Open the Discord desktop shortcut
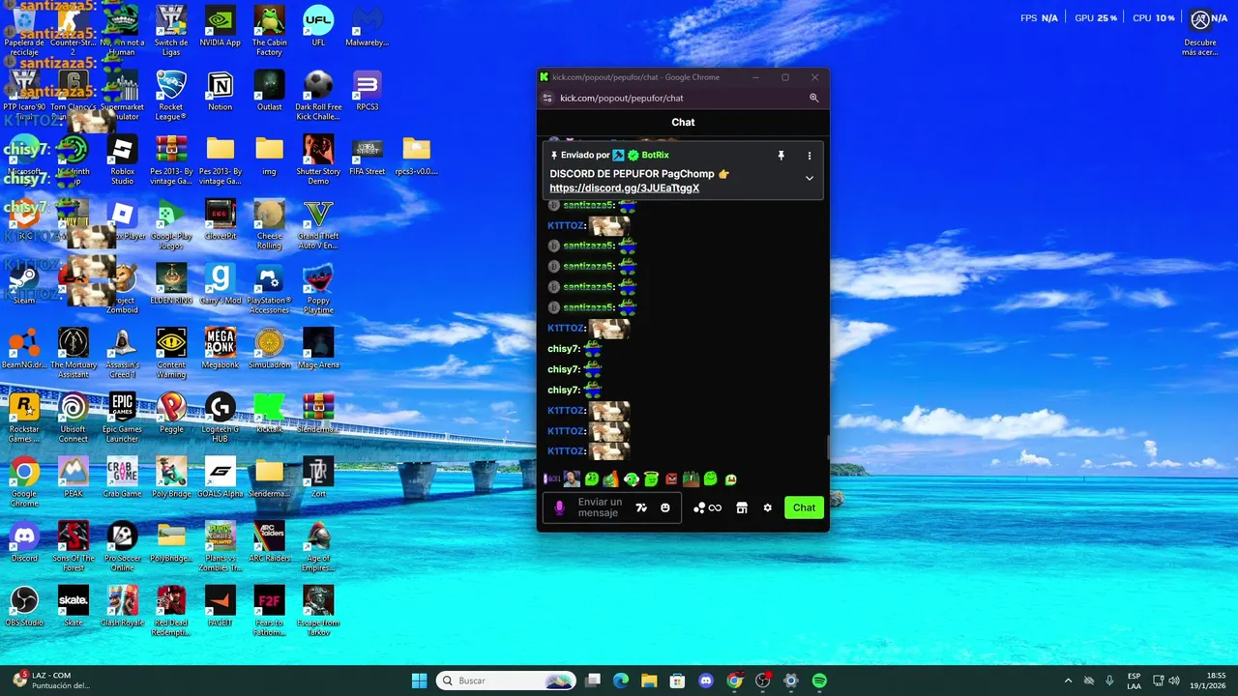Screen dimensions: 1238x696 click(x=24, y=540)
